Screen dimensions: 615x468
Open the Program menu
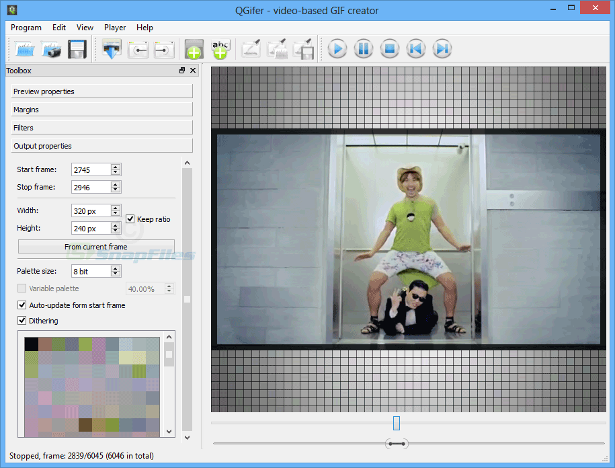(26, 28)
